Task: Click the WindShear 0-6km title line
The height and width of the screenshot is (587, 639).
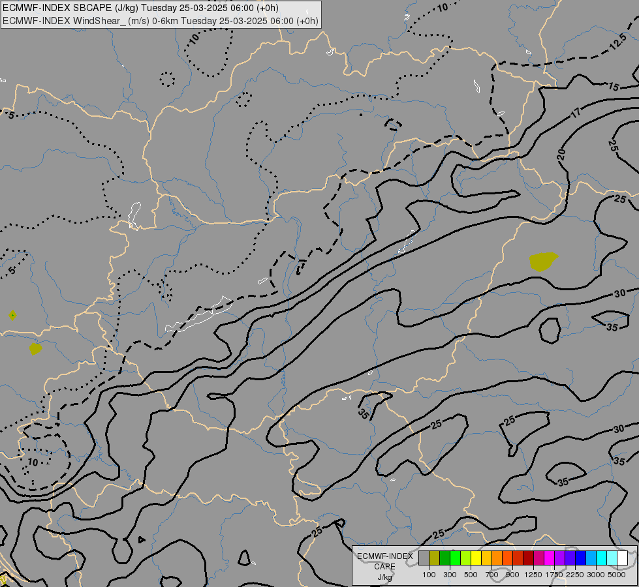Action: (x=161, y=21)
